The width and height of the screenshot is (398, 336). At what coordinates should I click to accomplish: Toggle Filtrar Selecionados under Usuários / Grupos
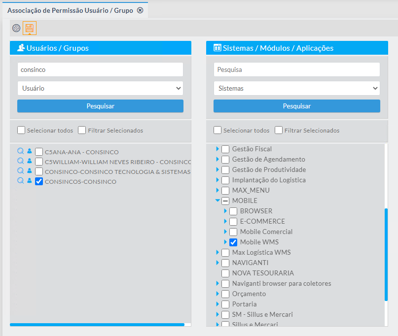pos(82,130)
